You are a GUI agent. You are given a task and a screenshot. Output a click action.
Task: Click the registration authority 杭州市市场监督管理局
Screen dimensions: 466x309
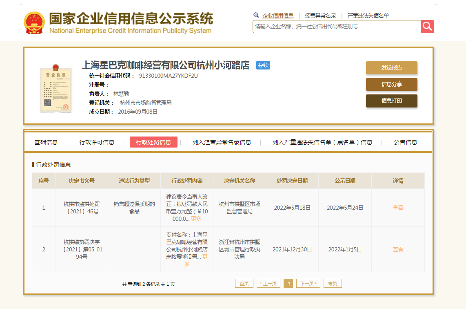click(x=146, y=103)
